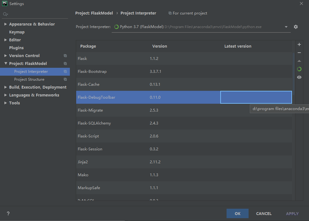Expand the Appearance & Behavior section
This screenshot has width=309, height=221.
pyautogui.click(x=6, y=24)
